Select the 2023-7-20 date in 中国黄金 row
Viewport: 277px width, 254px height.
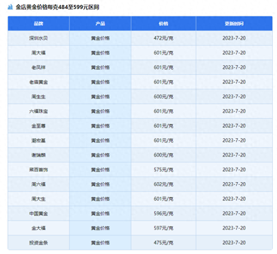pos(234,213)
